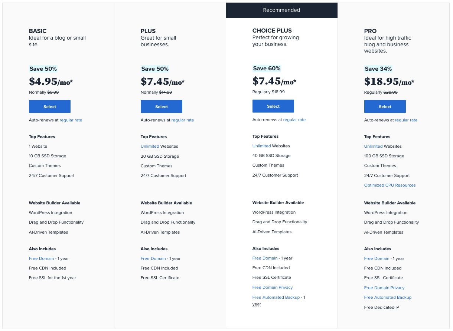Click the $18.95/mo price

389,81
